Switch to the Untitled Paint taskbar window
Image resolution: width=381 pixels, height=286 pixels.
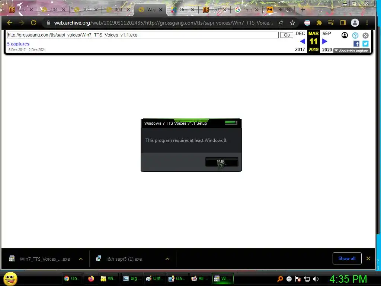[155, 279]
